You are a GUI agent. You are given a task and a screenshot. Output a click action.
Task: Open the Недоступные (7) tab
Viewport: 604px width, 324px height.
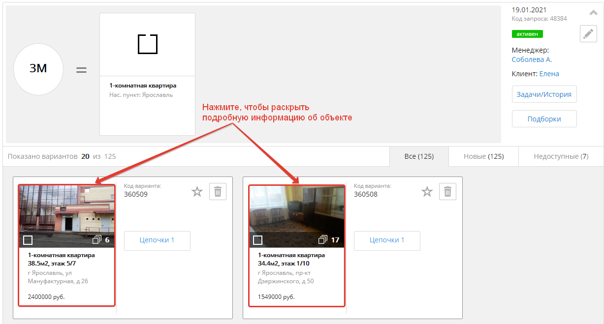tap(561, 156)
